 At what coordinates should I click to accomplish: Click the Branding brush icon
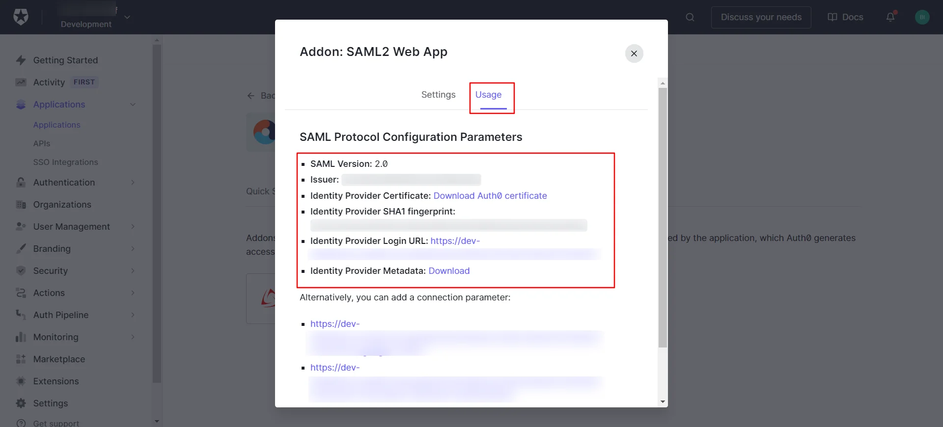21,249
